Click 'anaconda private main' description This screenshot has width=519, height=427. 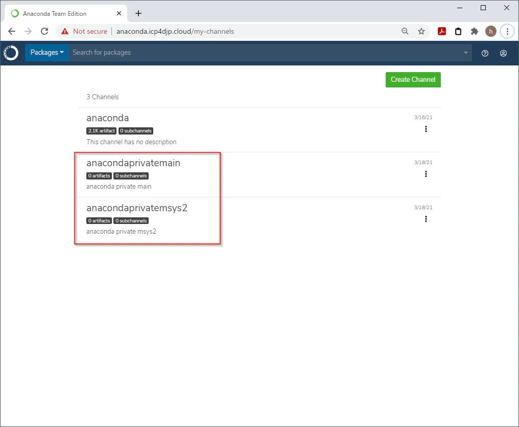(119, 187)
